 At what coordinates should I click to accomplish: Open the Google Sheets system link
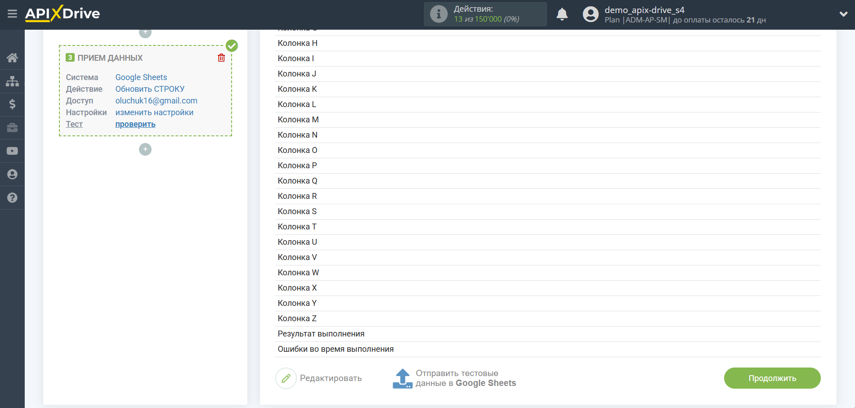[x=141, y=77]
